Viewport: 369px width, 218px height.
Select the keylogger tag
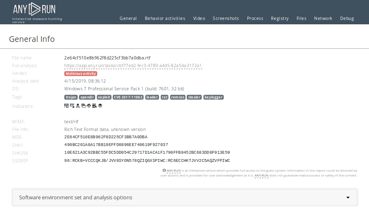coord(214,97)
